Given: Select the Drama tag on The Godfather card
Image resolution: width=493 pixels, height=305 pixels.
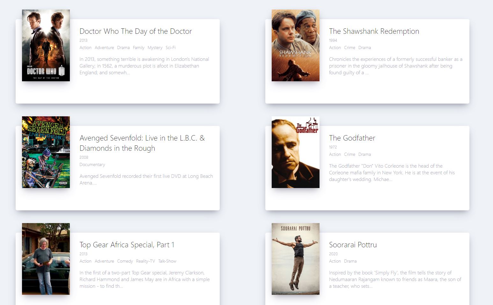Looking at the screenshot, I should tap(364, 154).
